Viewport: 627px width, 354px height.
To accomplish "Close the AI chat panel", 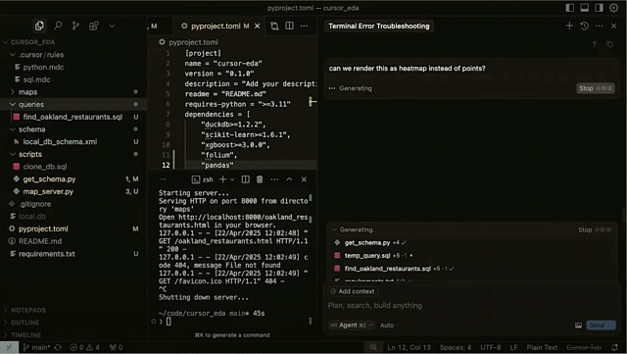I will (x=614, y=26).
